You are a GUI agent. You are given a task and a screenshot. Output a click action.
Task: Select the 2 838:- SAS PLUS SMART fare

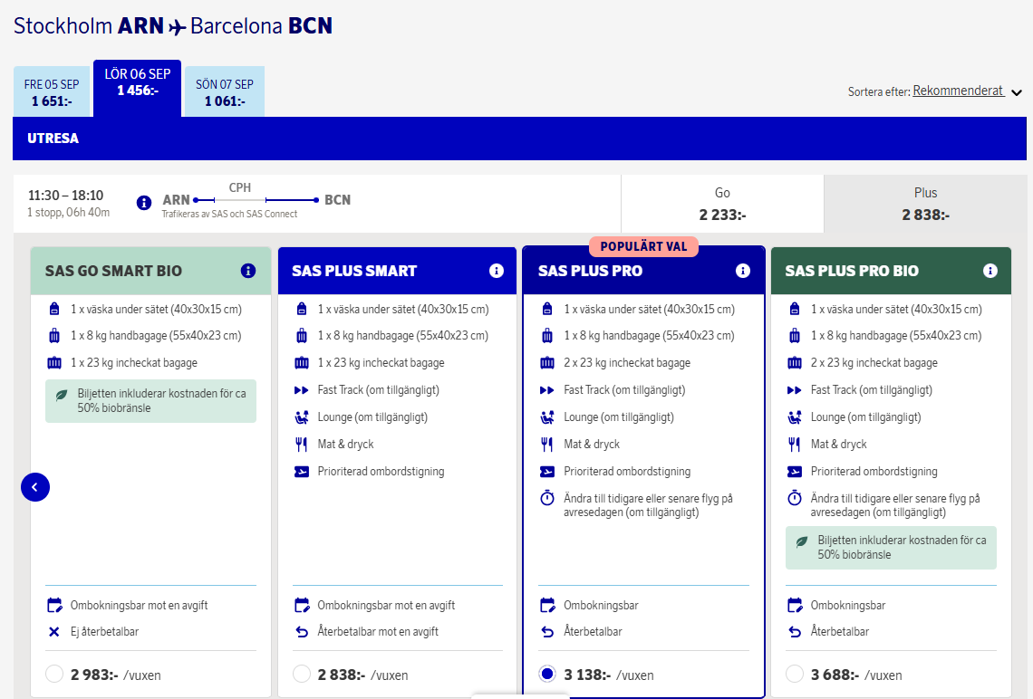(x=302, y=674)
